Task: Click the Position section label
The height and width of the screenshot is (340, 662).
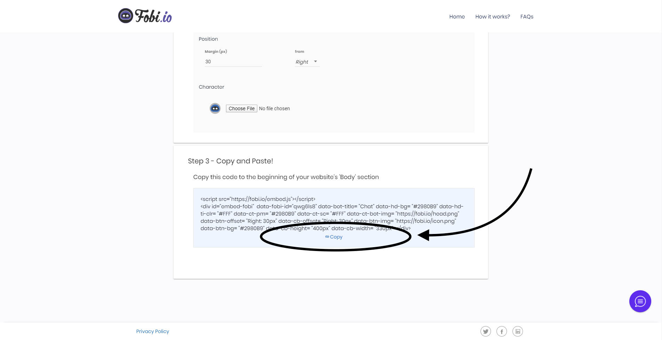Action: (x=208, y=39)
